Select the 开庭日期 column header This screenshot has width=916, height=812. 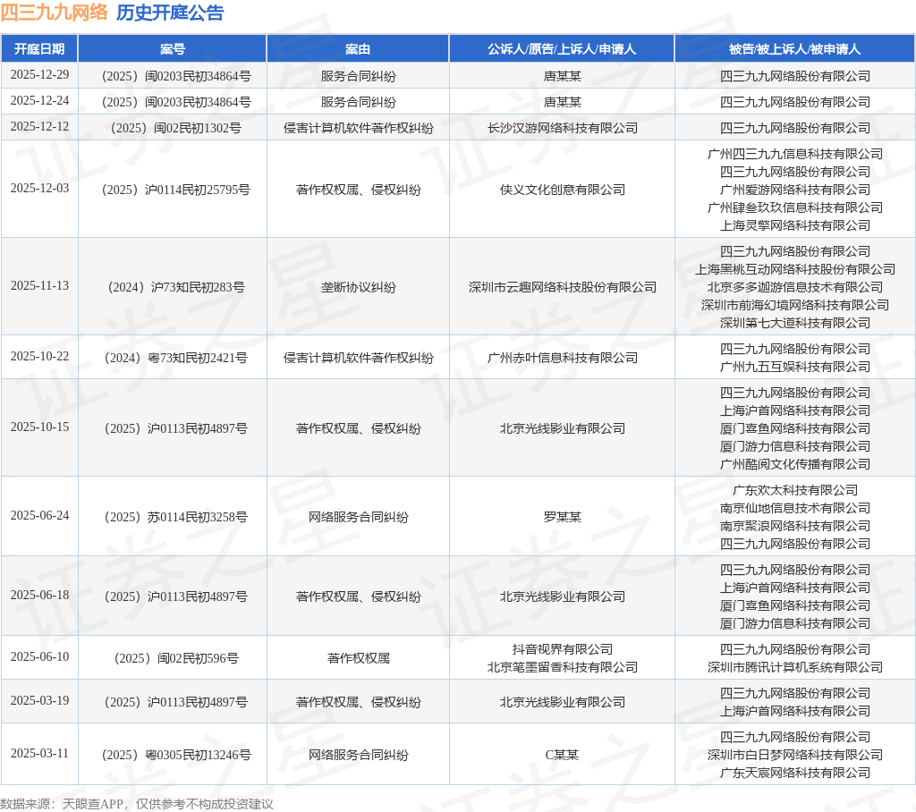tap(39, 49)
